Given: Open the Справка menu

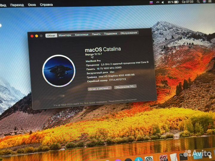Looking at the screenshot, I should click(46, 5).
